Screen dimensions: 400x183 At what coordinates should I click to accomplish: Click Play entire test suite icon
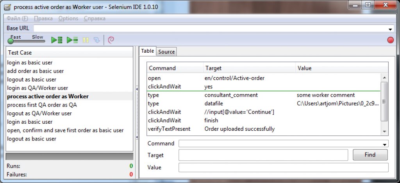(x=57, y=40)
